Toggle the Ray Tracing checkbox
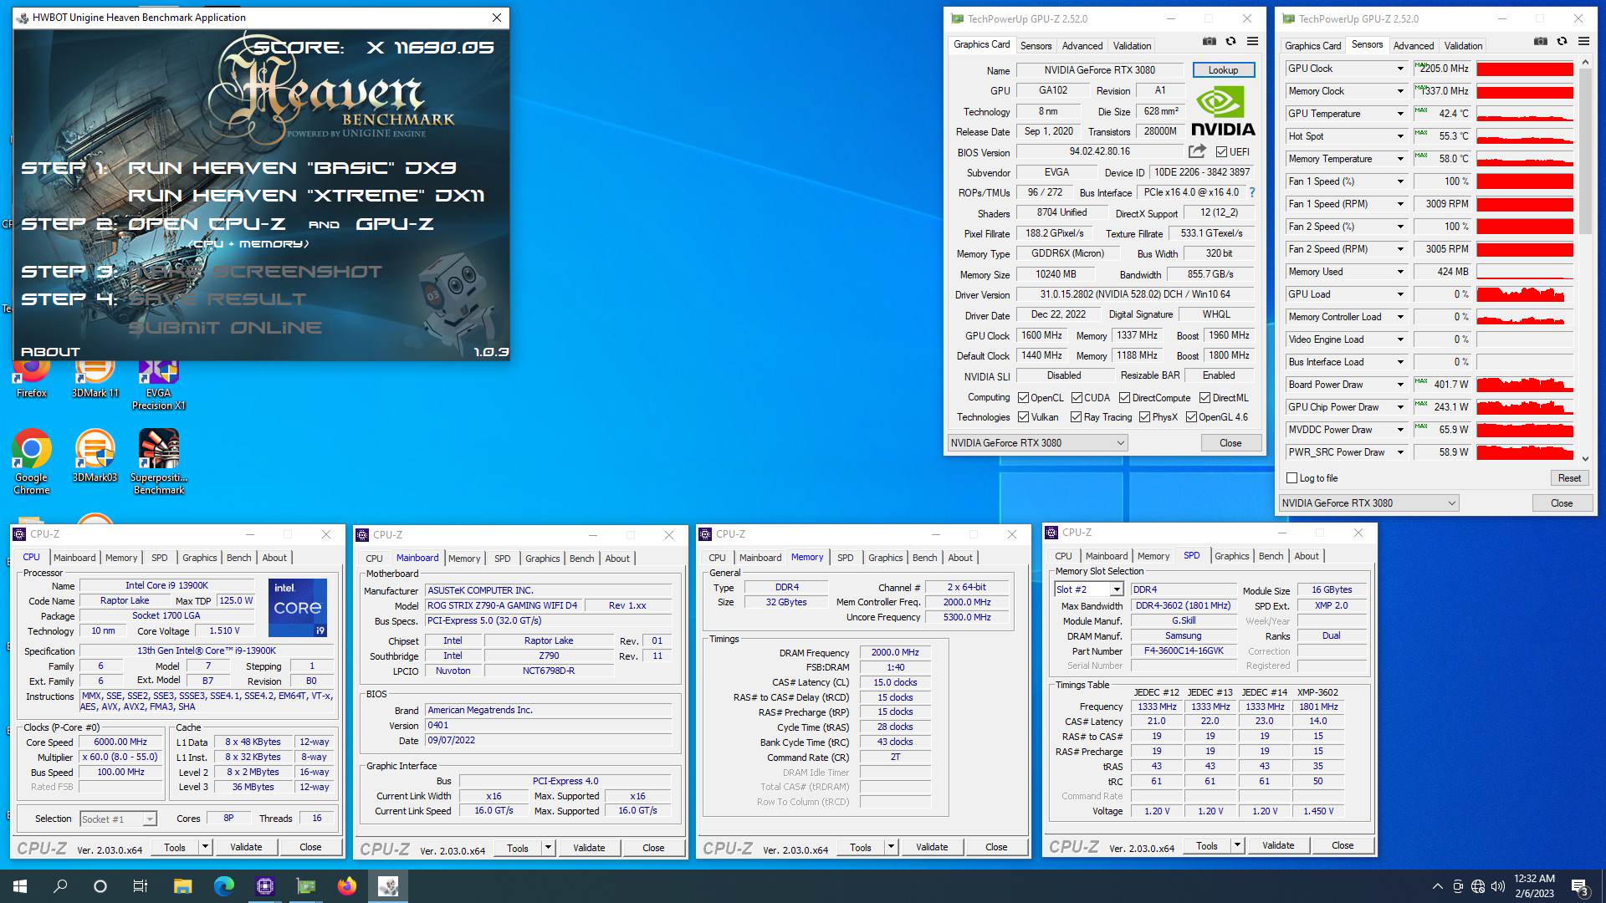The height and width of the screenshot is (903, 1606). tap(1076, 417)
